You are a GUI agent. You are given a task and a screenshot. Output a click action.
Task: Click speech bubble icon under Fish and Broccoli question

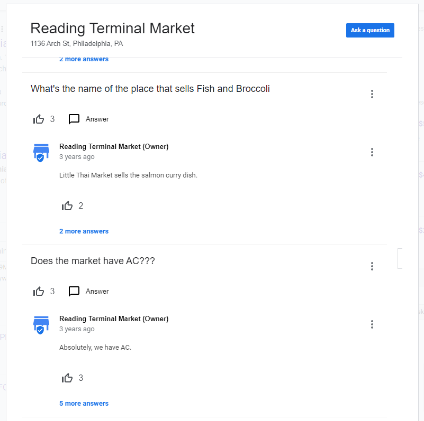(x=74, y=119)
